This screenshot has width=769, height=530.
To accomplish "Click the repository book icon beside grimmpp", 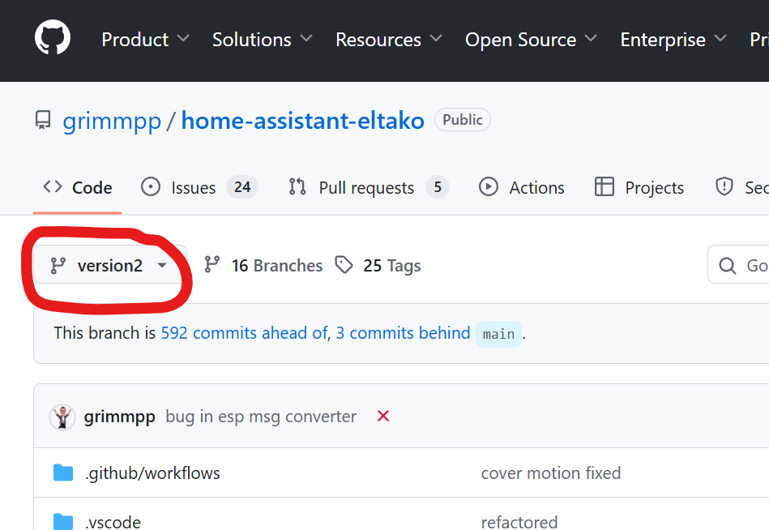I will (x=43, y=121).
